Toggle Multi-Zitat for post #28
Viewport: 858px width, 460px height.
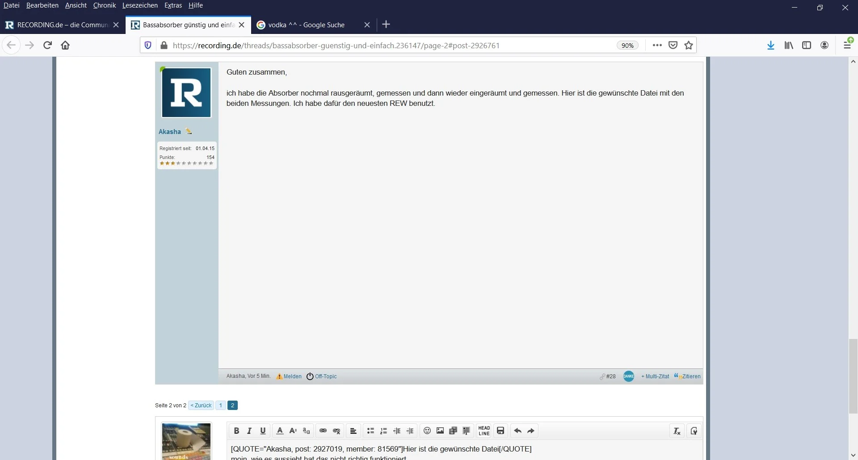click(x=655, y=376)
